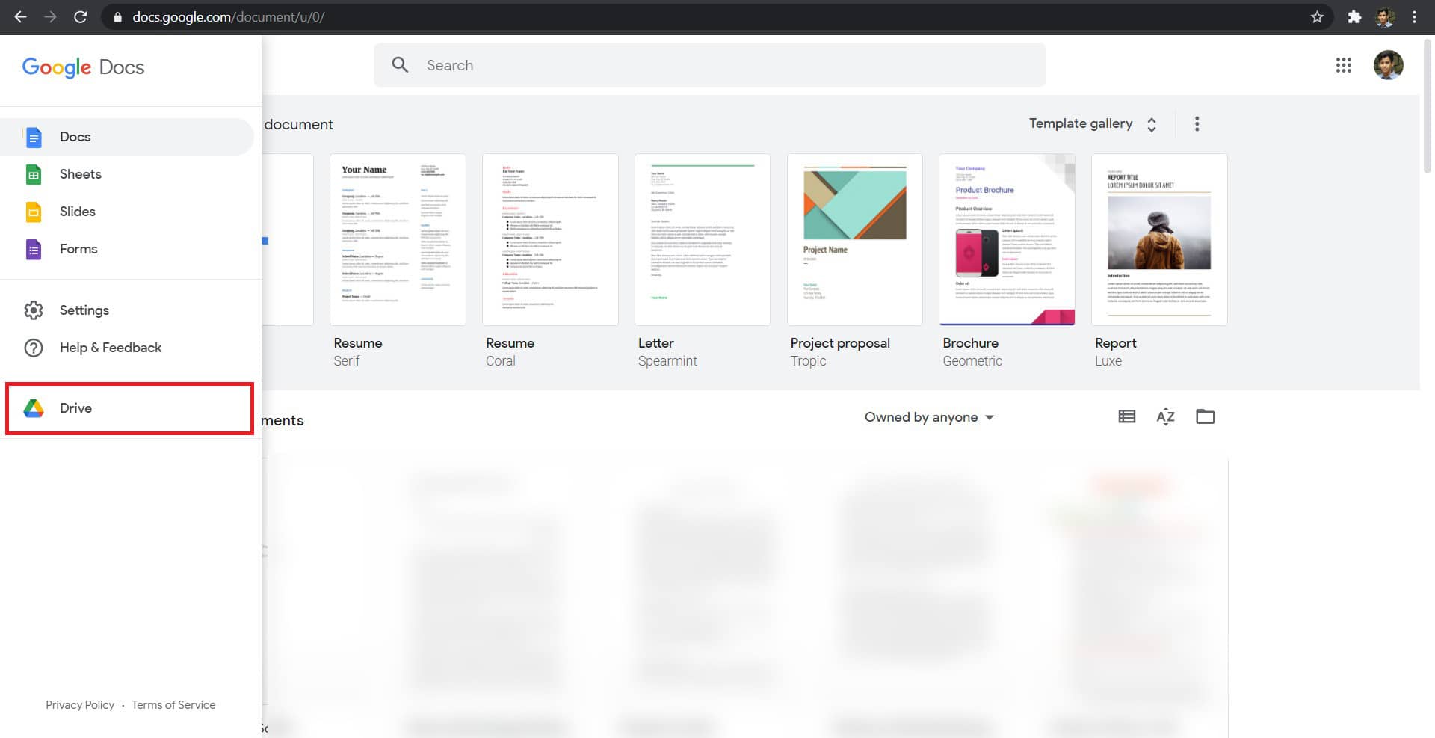Open the Resume Serif template thumbnail
Screen dimensions: 1435x738
pos(398,240)
